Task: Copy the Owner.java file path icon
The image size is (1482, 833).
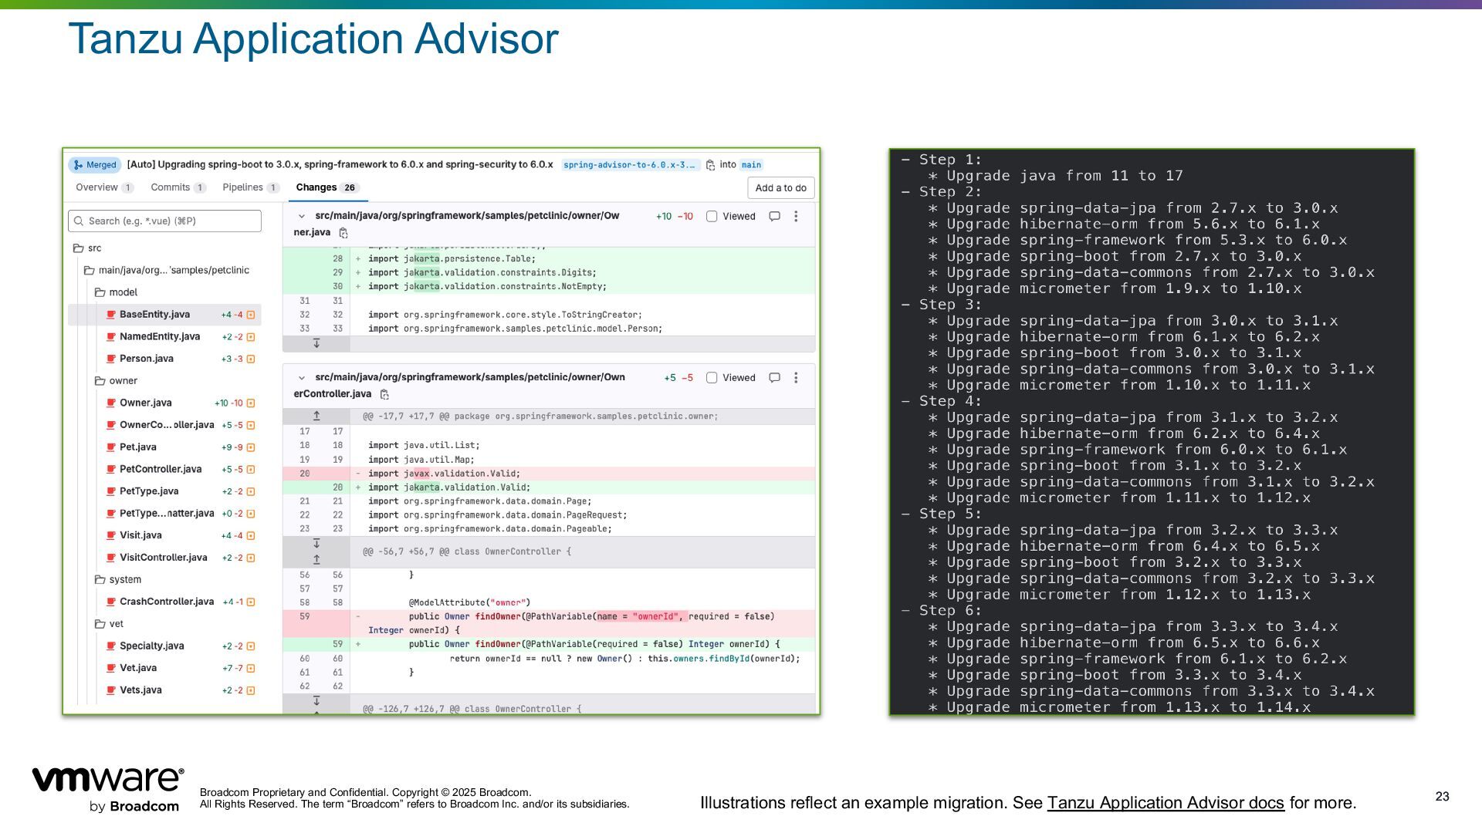Action: (343, 233)
